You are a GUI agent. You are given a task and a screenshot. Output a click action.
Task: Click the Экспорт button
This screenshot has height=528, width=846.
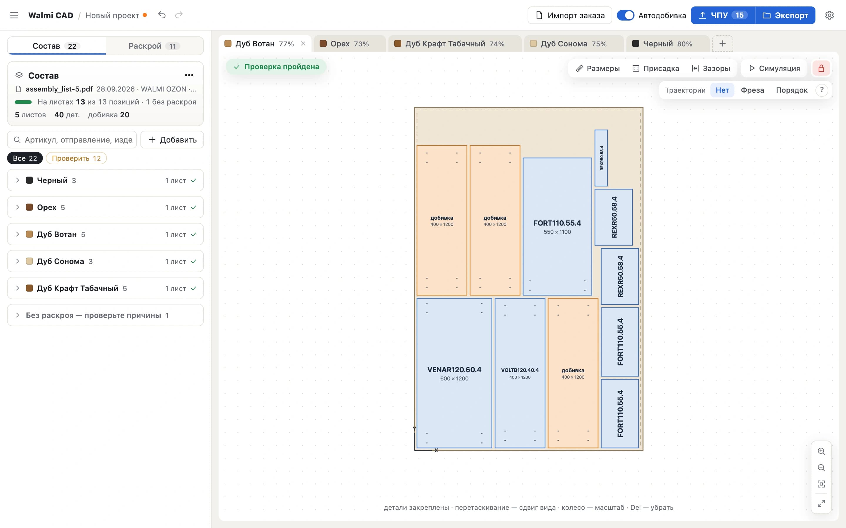pyautogui.click(x=785, y=15)
